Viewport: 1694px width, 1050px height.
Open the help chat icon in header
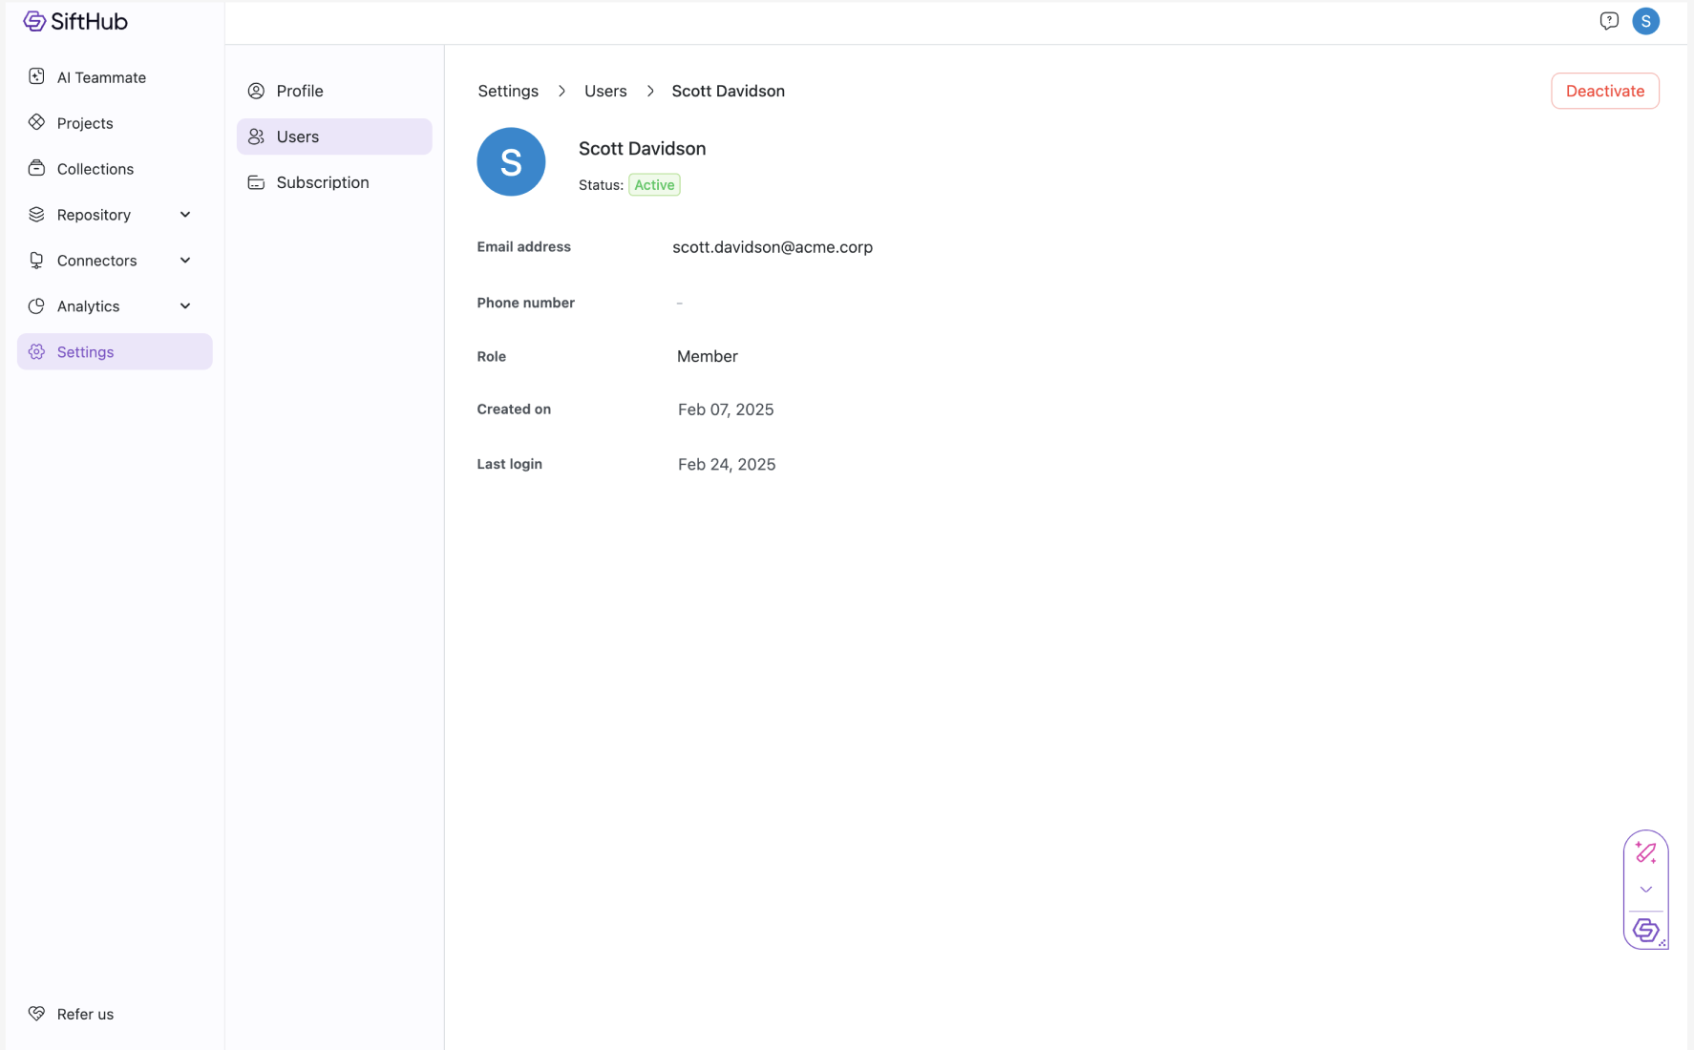click(1609, 21)
